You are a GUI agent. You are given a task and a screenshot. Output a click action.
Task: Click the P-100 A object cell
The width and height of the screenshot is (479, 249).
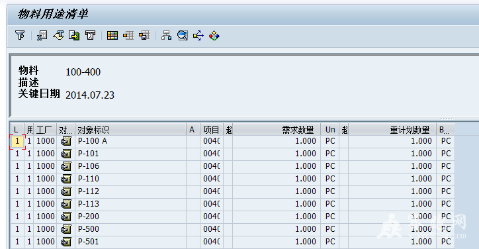pyautogui.click(x=130, y=141)
